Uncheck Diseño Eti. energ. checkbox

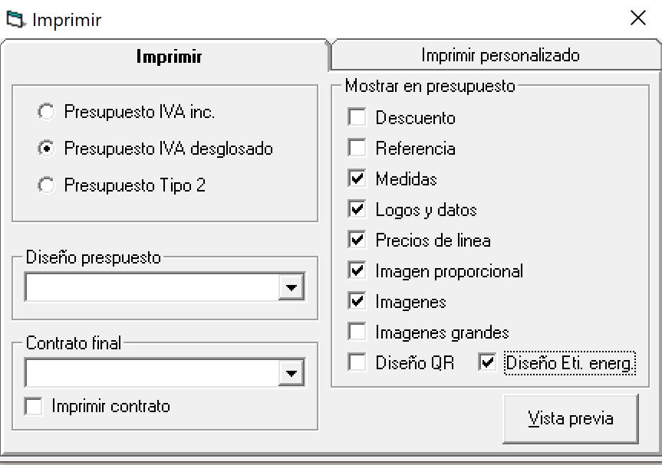click(487, 362)
